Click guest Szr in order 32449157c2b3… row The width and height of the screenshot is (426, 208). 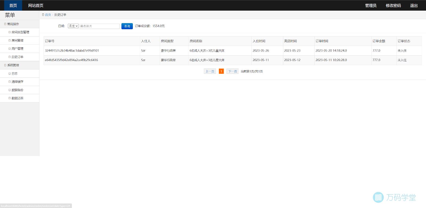[x=143, y=50]
